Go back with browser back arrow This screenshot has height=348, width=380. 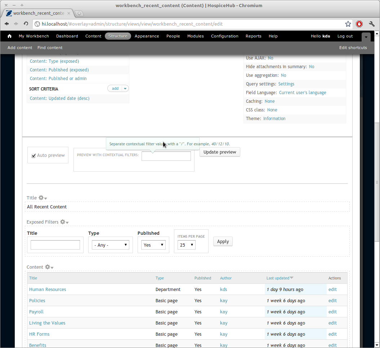[7, 24]
